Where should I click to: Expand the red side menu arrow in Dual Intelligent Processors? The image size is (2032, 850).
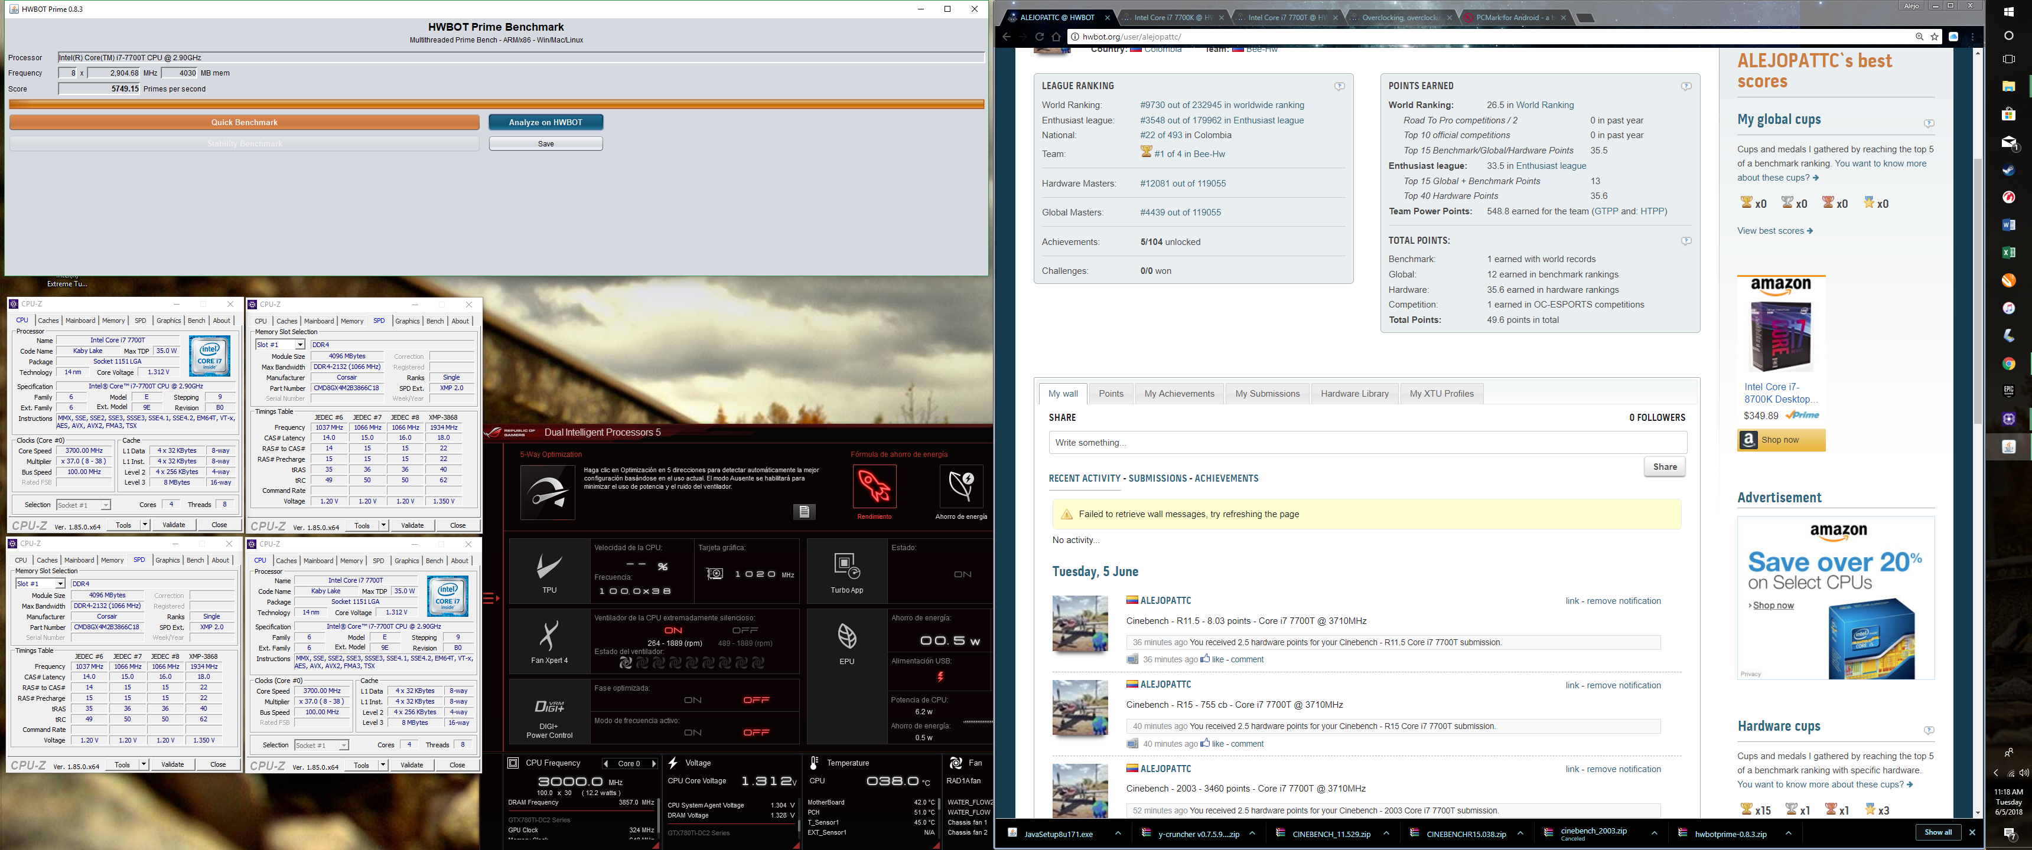click(491, 599)
